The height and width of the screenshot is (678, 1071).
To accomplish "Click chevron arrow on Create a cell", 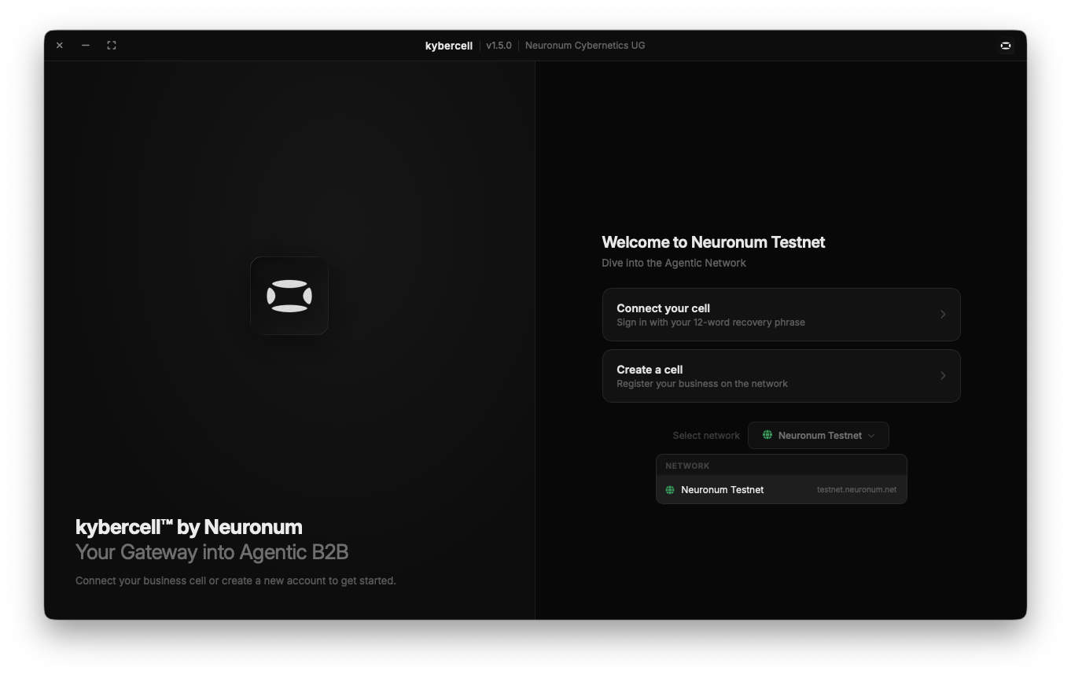I will 943,376.
